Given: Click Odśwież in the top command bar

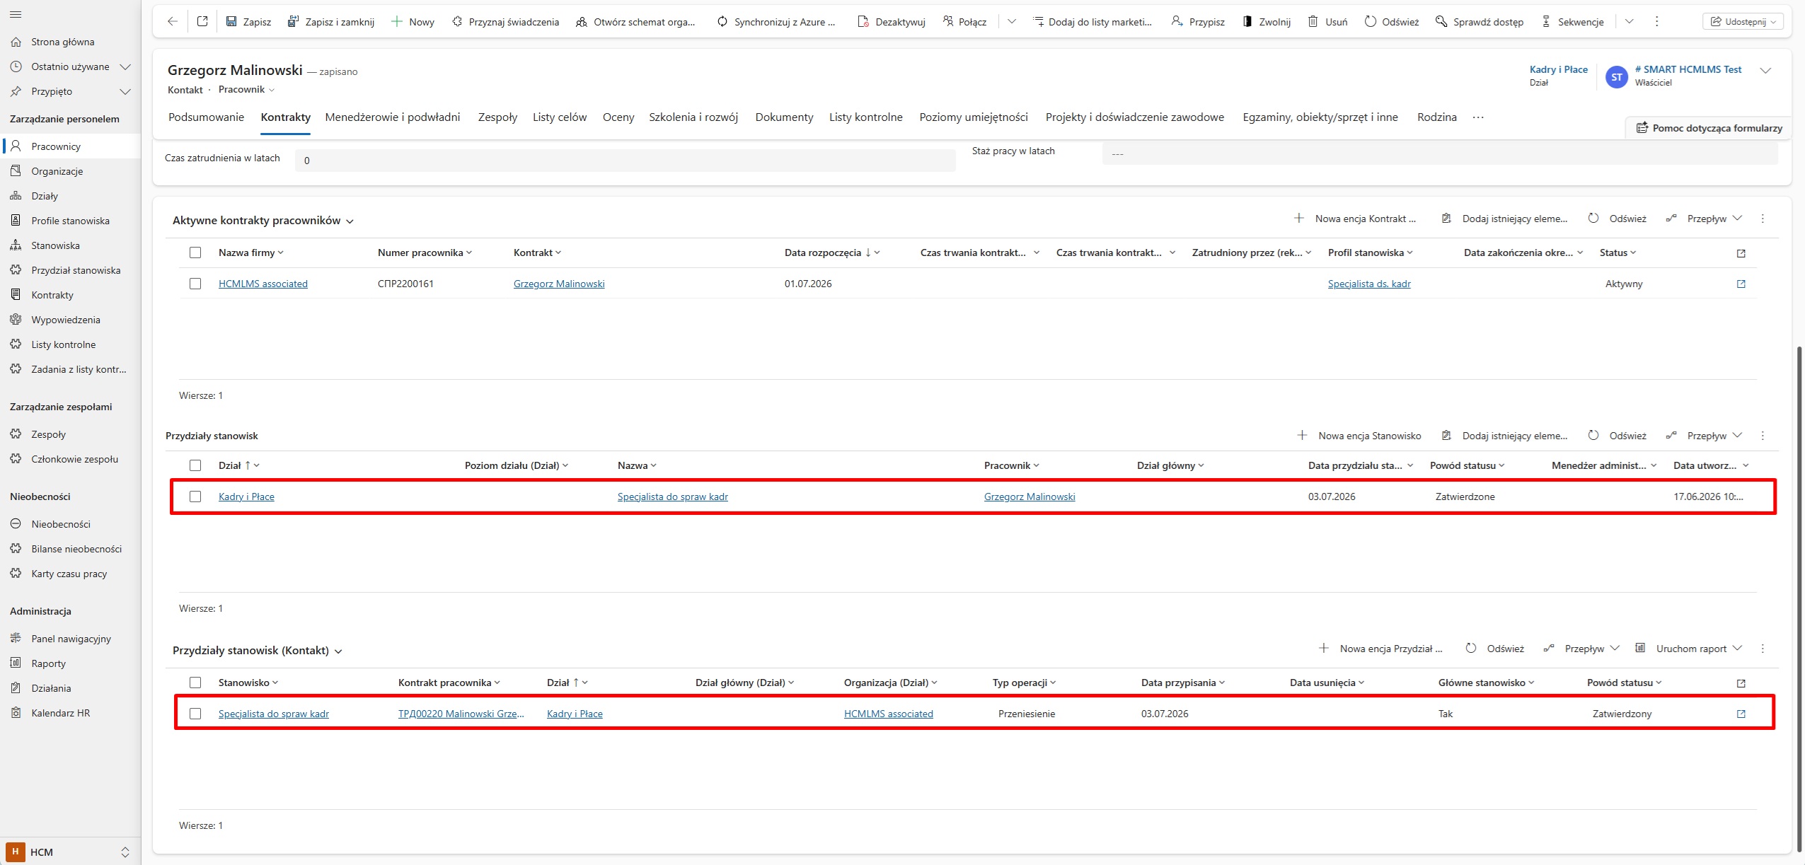Looking at the screenshot, I should click(1391, 22).
